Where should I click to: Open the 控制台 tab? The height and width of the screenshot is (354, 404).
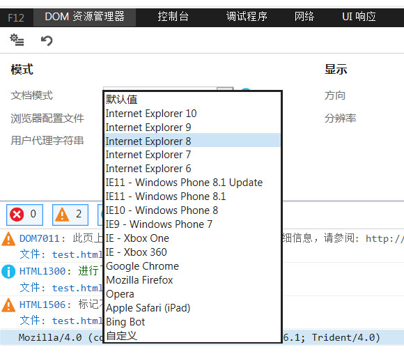(x=173, y=17)
